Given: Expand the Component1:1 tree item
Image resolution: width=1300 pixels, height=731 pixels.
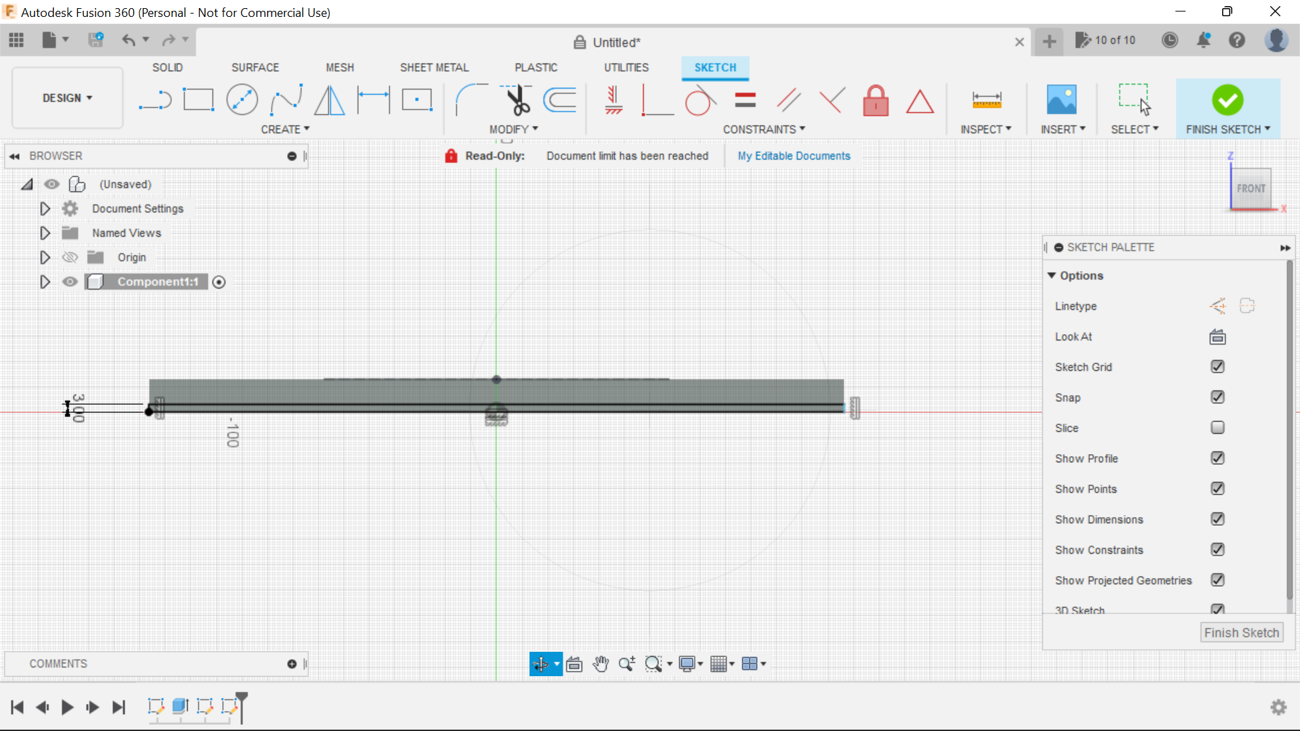Looking at the screenshot, I should coord(45,281).
